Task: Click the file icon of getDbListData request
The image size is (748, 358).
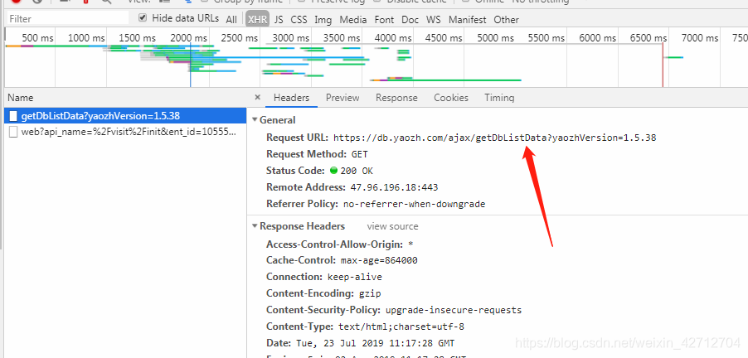Action: [13, 116]
